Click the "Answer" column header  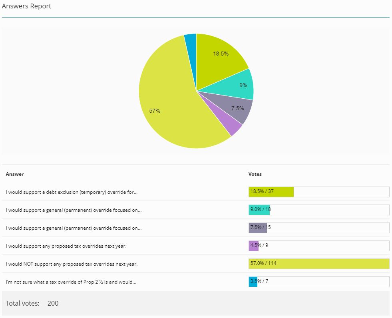pos(15,174)
